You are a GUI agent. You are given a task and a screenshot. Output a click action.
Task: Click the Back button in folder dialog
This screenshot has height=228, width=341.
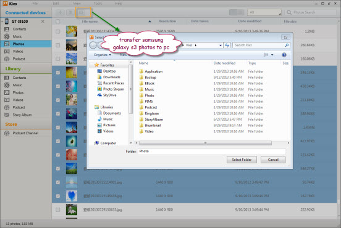click(x=93, y=45)
